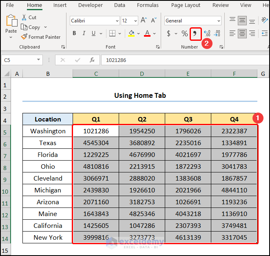Increase font size with larger A
270x256 pixels.
click(144, 20)
